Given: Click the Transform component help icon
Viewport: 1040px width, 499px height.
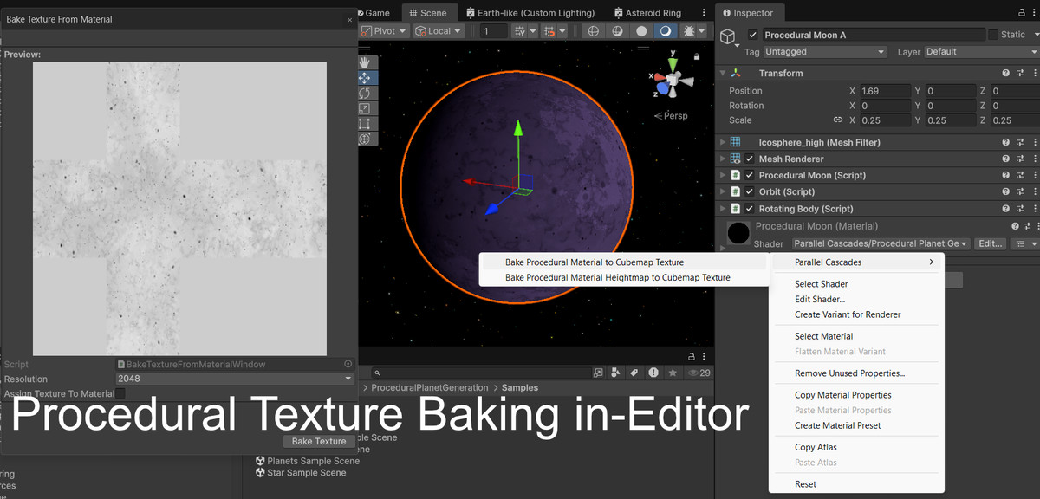Looking at the screenshot, I should (1005, 74).
